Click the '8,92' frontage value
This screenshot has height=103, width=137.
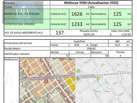coord(77,45)
